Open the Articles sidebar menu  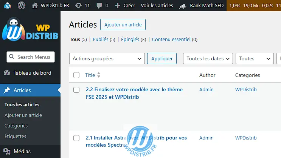pos(30,90)
